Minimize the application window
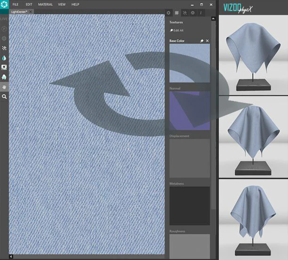The height and width of the screenshot is (260, 288). point(192,5)
